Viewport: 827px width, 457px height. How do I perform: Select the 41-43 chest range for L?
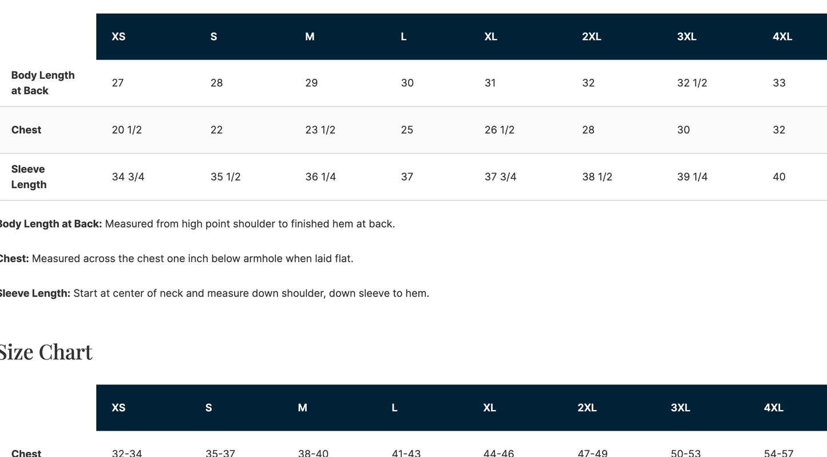406,454
